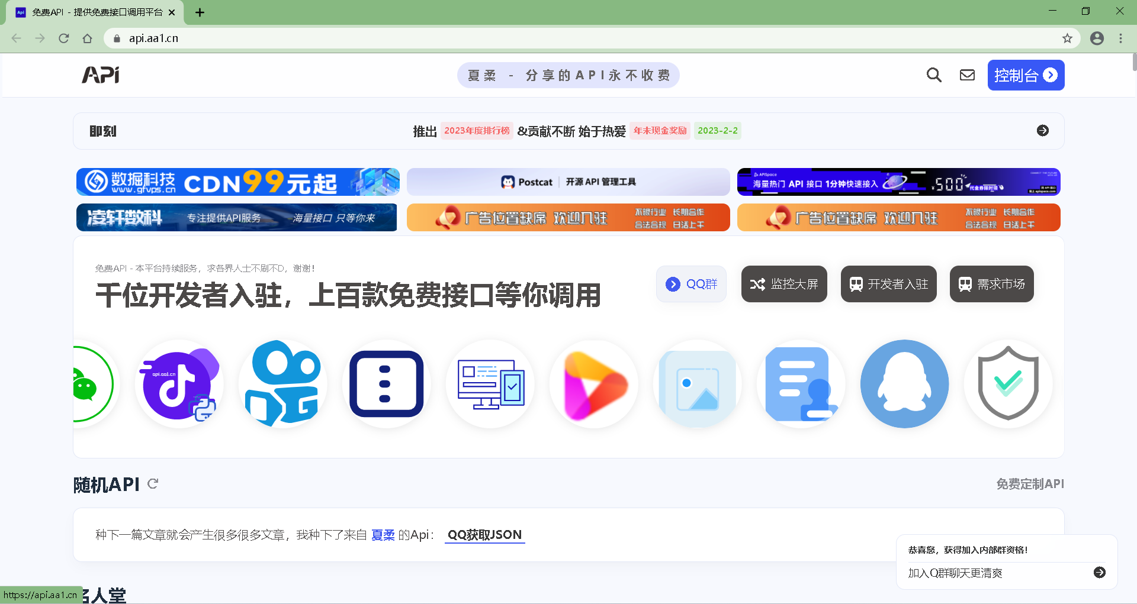
Task: Join via the QQ群 button
Action: click(x=691, y=284)
